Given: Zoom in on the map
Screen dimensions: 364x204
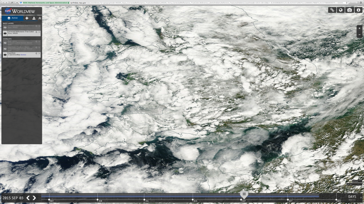Looking at the screenshot, I should pyautogui.click(x=359, y=28).
